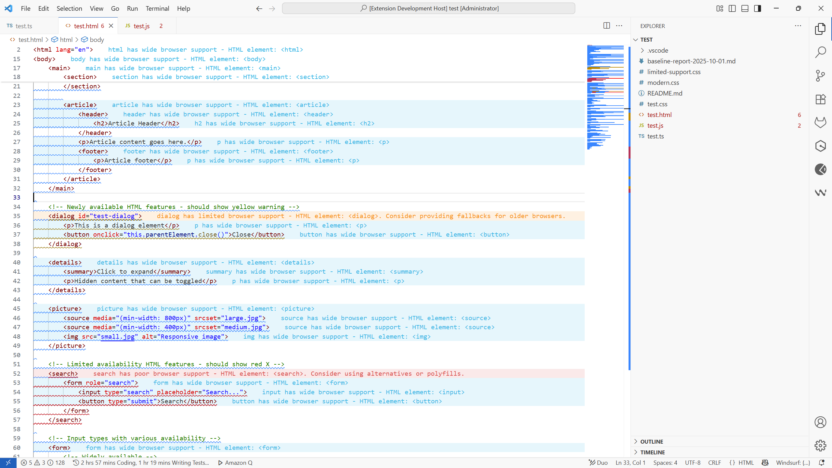832x468 pixels.
Task: Expand the TIMELINE section
Action: (652, 452)
